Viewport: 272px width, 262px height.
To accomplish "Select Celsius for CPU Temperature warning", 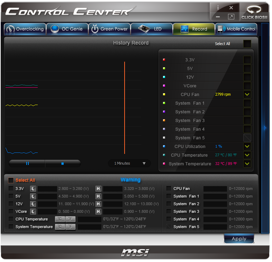I will click(x=60, y=219).
